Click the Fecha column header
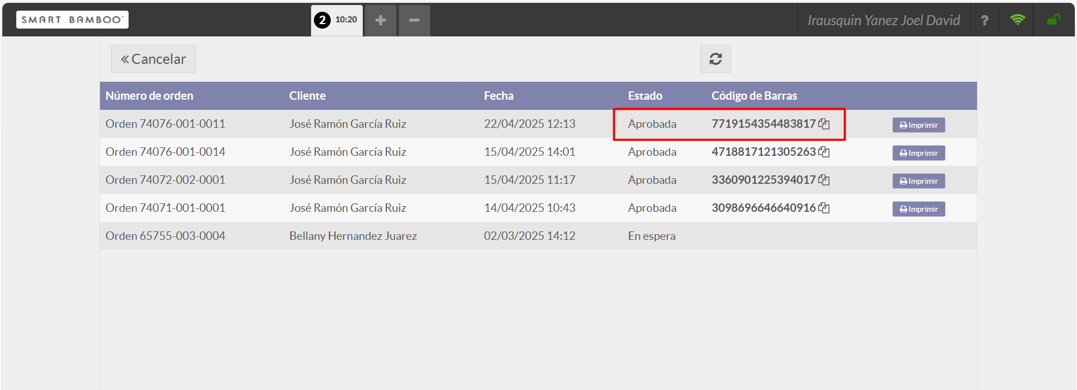The image size is (1077, 390). pos(499,96)
